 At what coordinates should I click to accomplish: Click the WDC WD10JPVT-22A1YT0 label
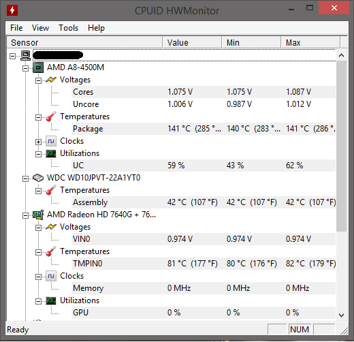point(93,178)
